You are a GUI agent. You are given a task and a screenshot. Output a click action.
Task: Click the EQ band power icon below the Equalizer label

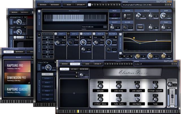120,53
